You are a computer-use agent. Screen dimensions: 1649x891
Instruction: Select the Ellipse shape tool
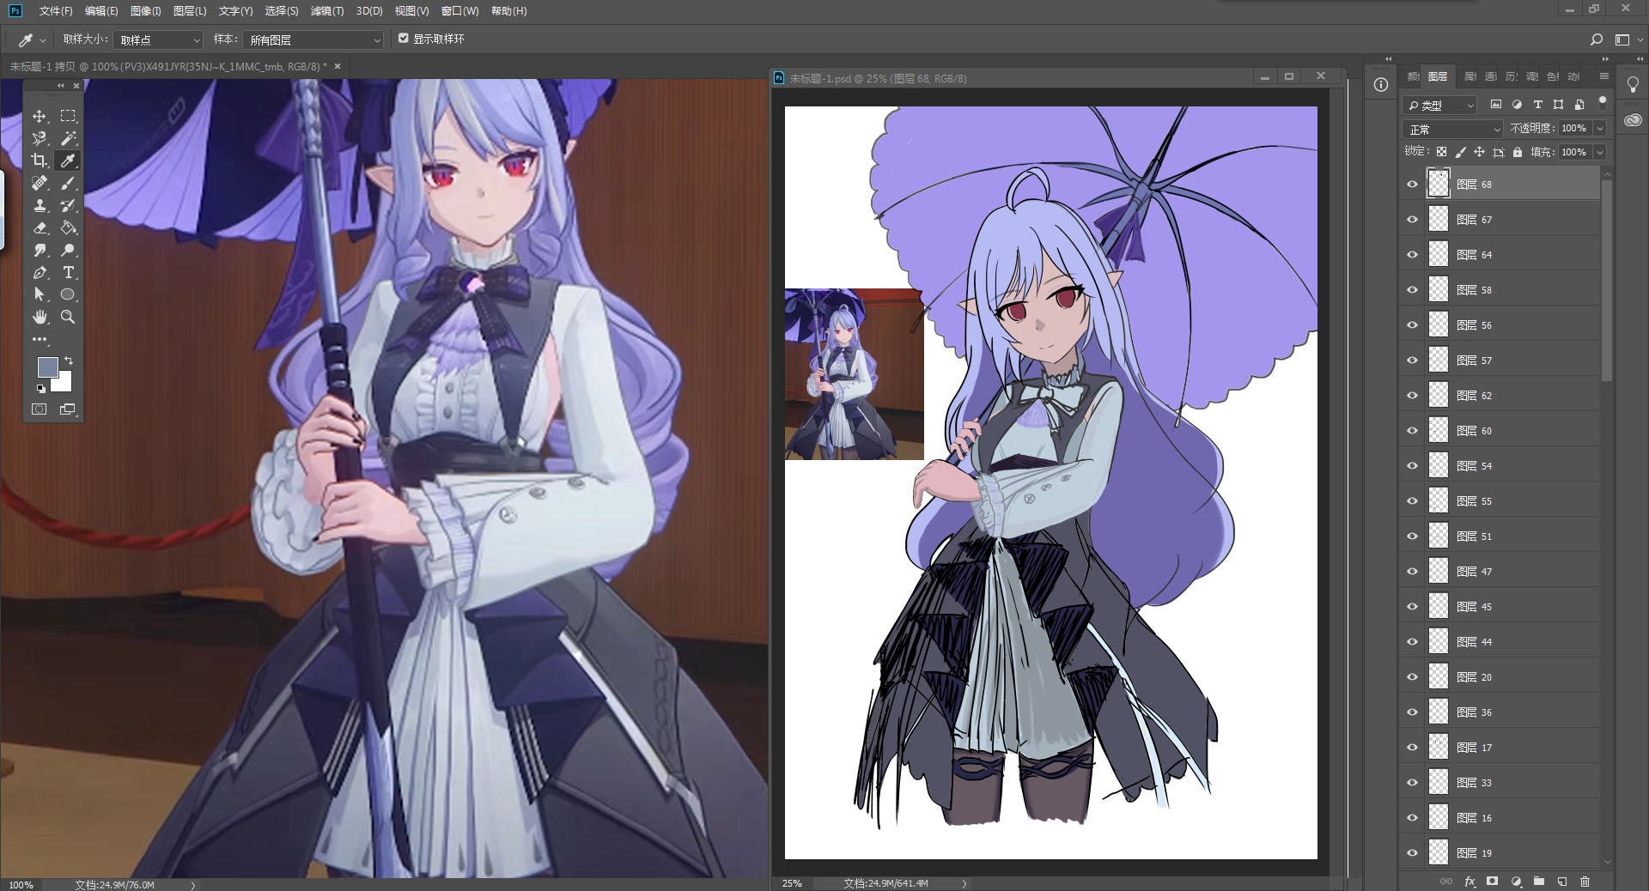68,294
